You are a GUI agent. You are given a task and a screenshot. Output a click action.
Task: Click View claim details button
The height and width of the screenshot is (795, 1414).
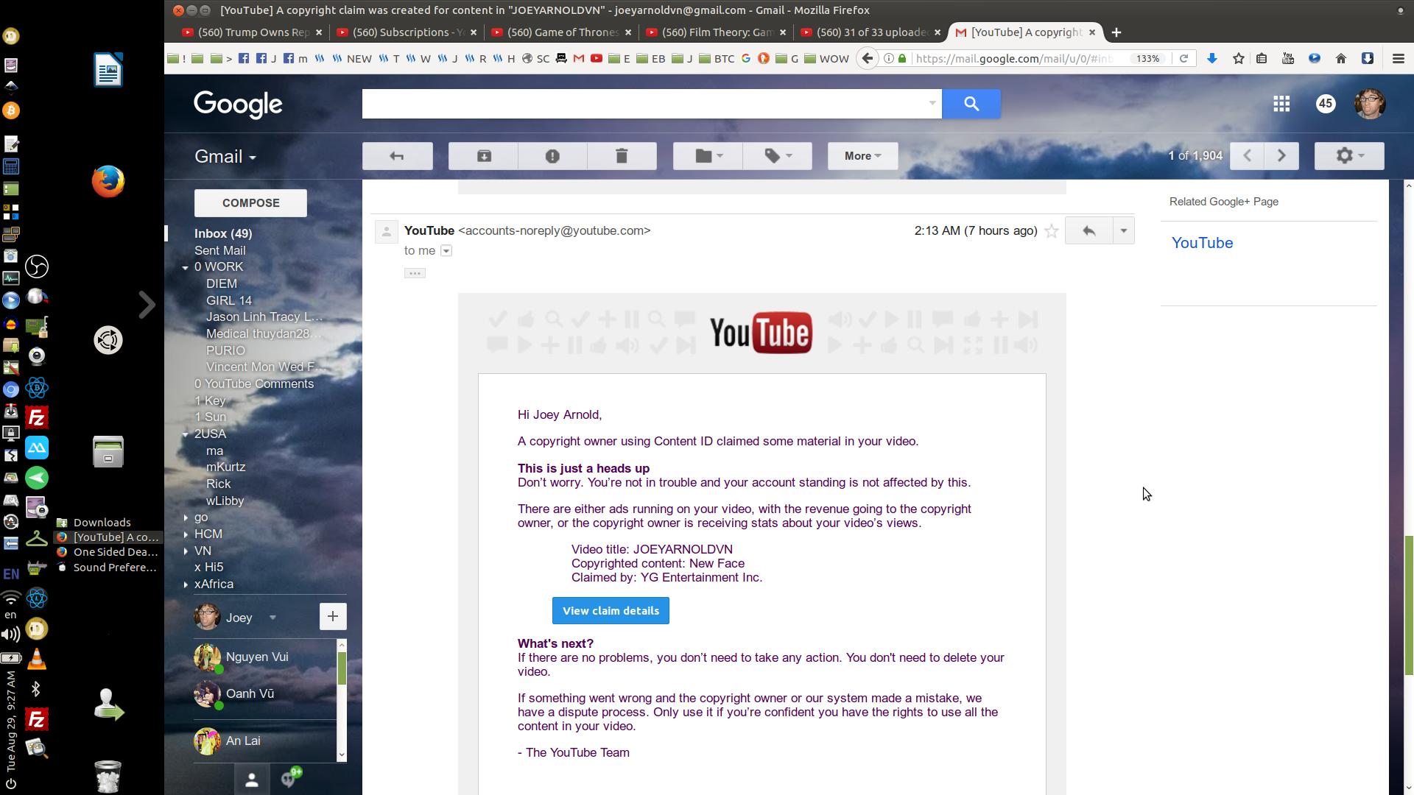tap(611, 611)
